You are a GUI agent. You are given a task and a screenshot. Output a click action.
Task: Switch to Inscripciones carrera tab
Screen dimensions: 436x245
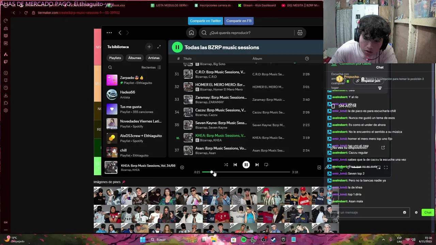tap(213, 5)
